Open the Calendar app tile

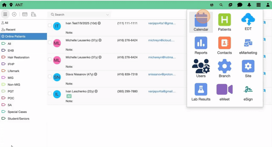point(201,22)
